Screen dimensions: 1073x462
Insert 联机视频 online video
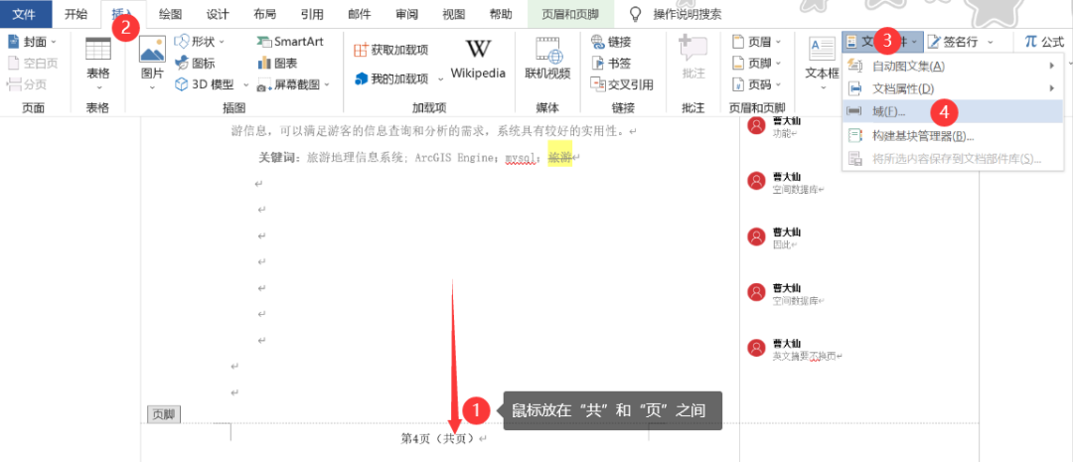[547, 59]
